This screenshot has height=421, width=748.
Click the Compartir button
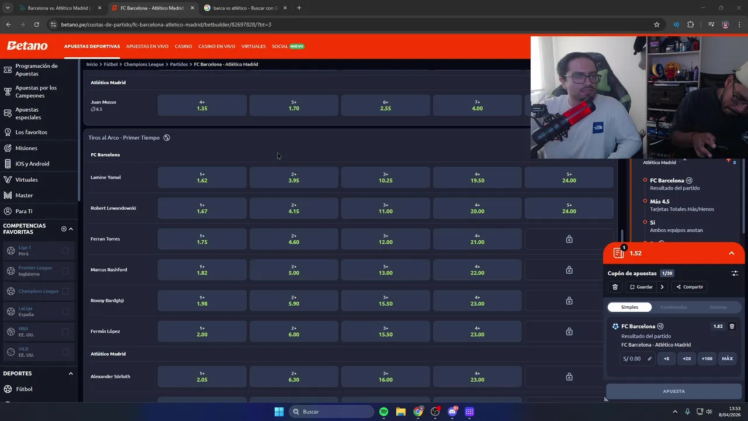coord(690,287)
